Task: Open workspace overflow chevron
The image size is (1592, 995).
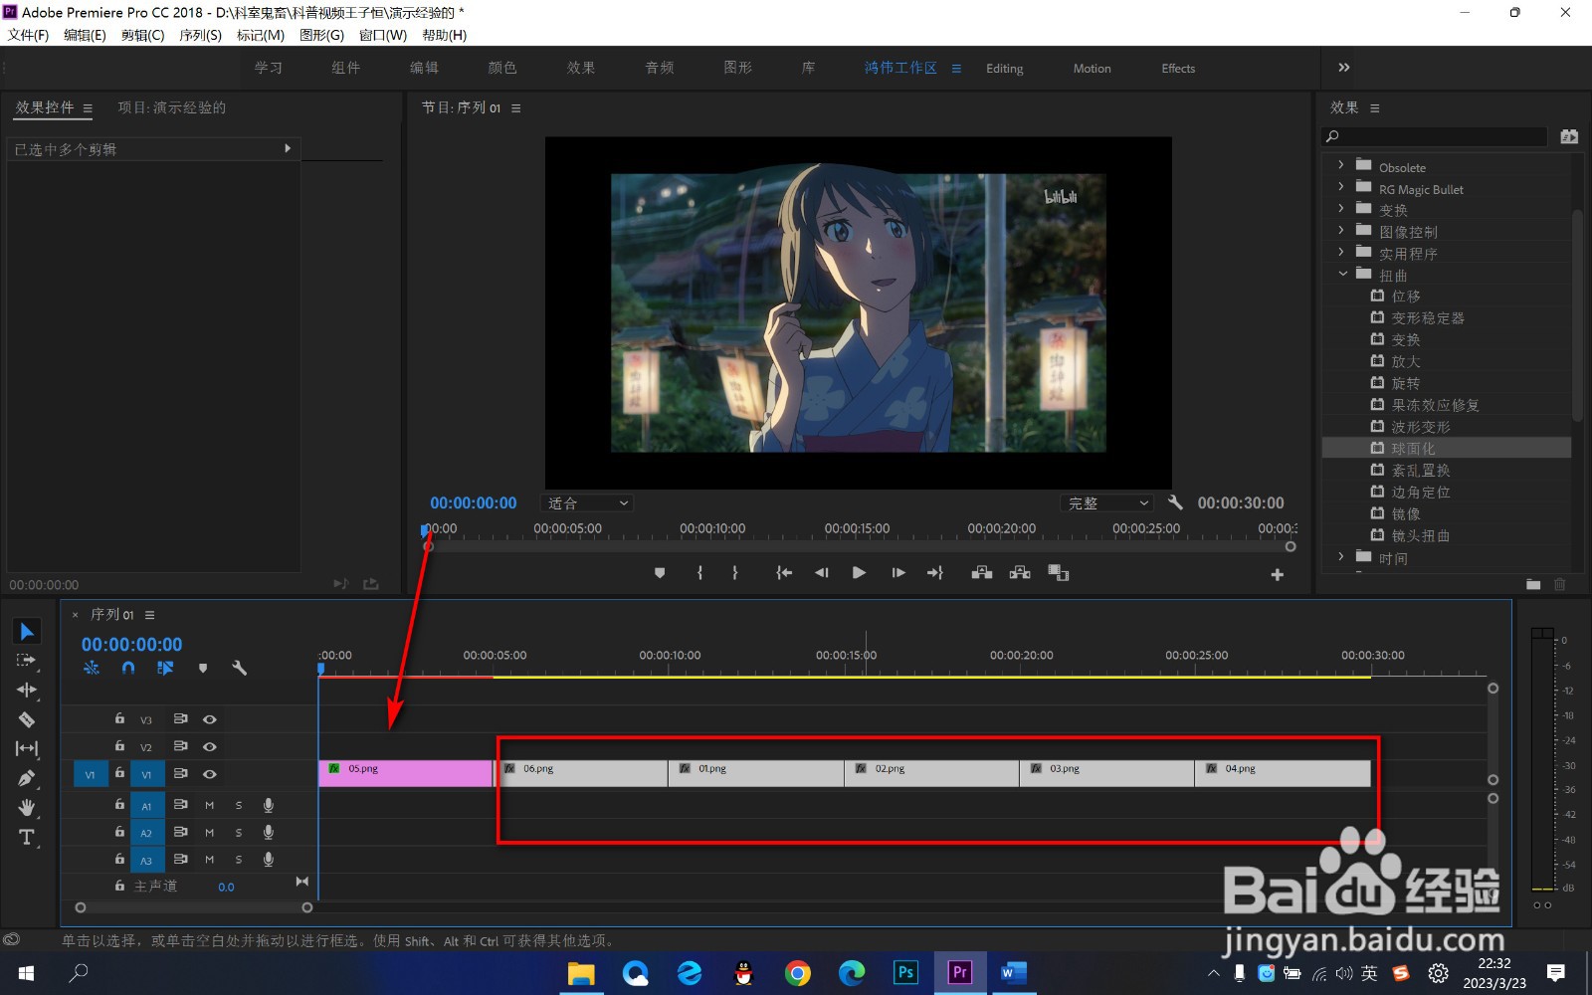Action: click(1344, 68)
